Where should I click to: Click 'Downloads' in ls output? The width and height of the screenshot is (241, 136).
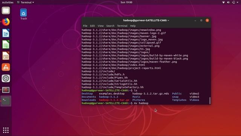(89, 100)
